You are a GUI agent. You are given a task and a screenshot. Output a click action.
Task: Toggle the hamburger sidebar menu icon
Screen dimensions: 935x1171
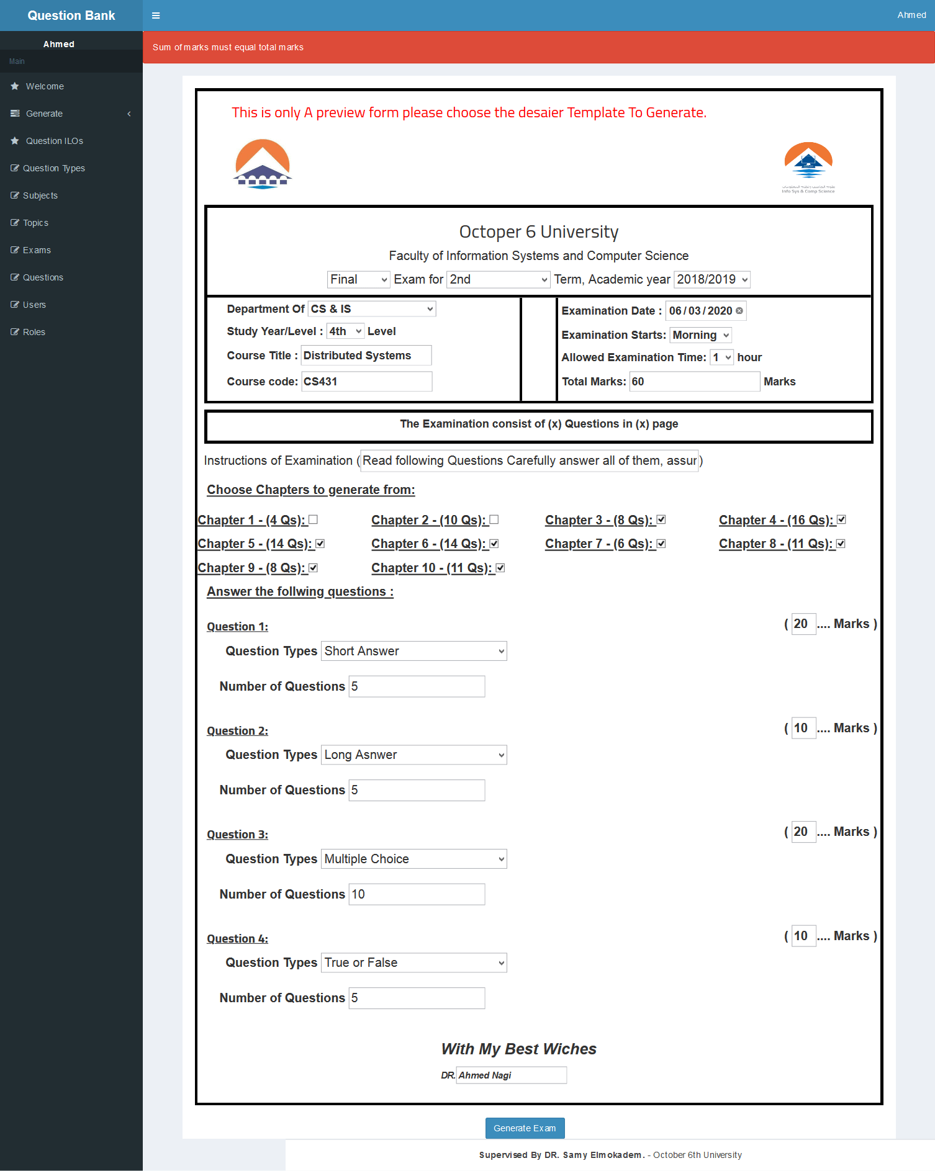click(x=156, y=16)
